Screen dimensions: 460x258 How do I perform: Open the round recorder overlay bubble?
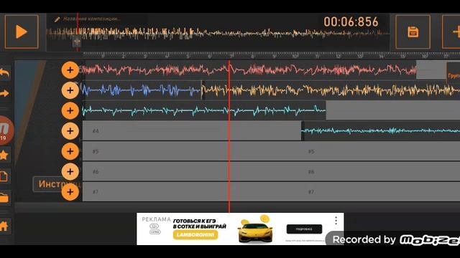click(5, 130)
